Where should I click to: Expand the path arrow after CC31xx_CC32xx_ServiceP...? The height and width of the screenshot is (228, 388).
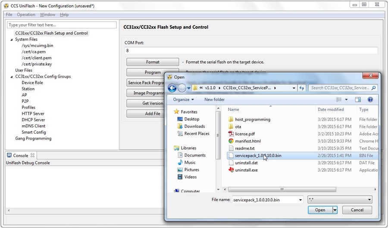(275, 88)
